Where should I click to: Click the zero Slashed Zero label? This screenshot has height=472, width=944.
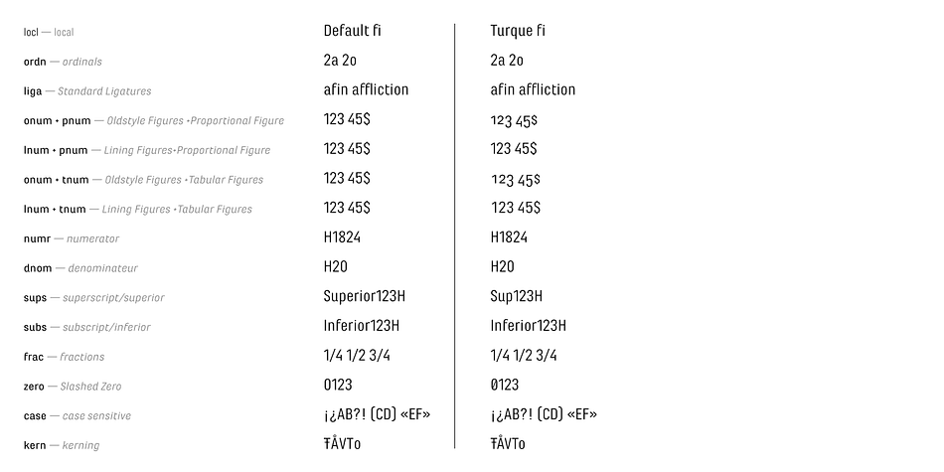73,387
